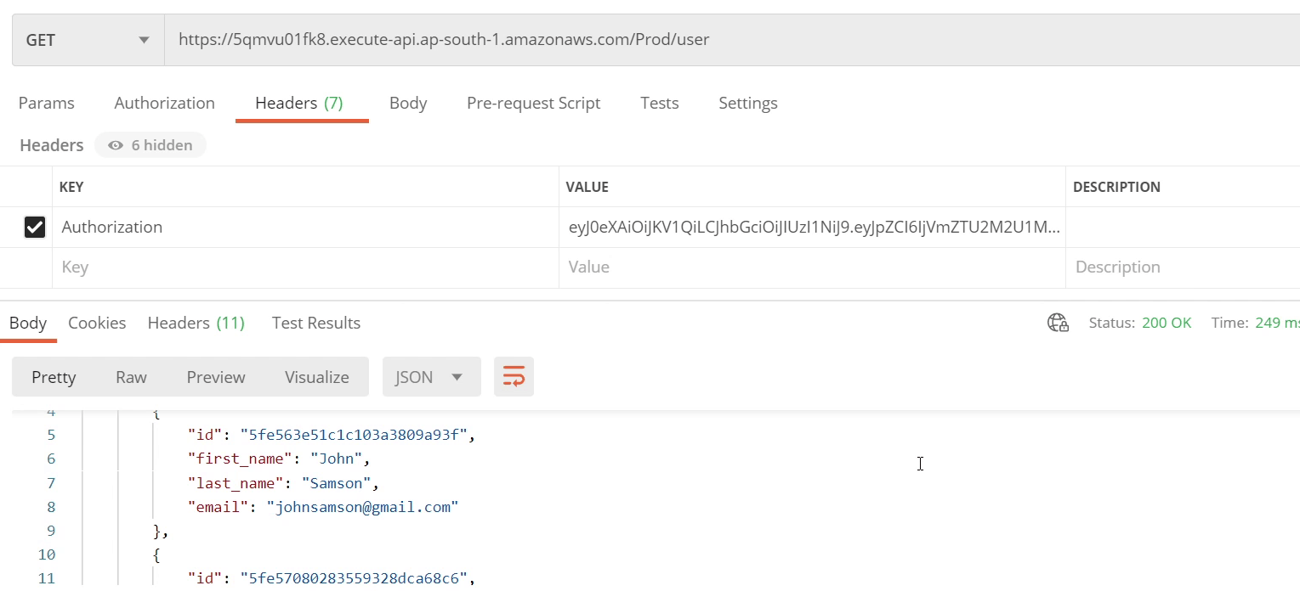The height and width of the screenshot is (591, 1300).
Task: View response Headers (11) tab
Action: [196, 323]
